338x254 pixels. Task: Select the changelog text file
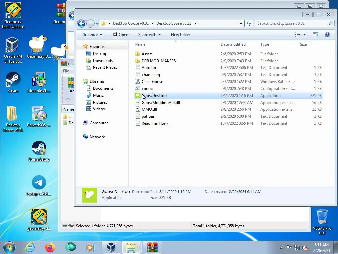[228, 74]
